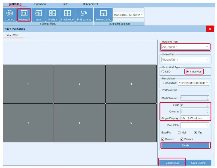Select display cell 4 in wall grid
This screenshot has width=217, height=168.
(28, 123)
